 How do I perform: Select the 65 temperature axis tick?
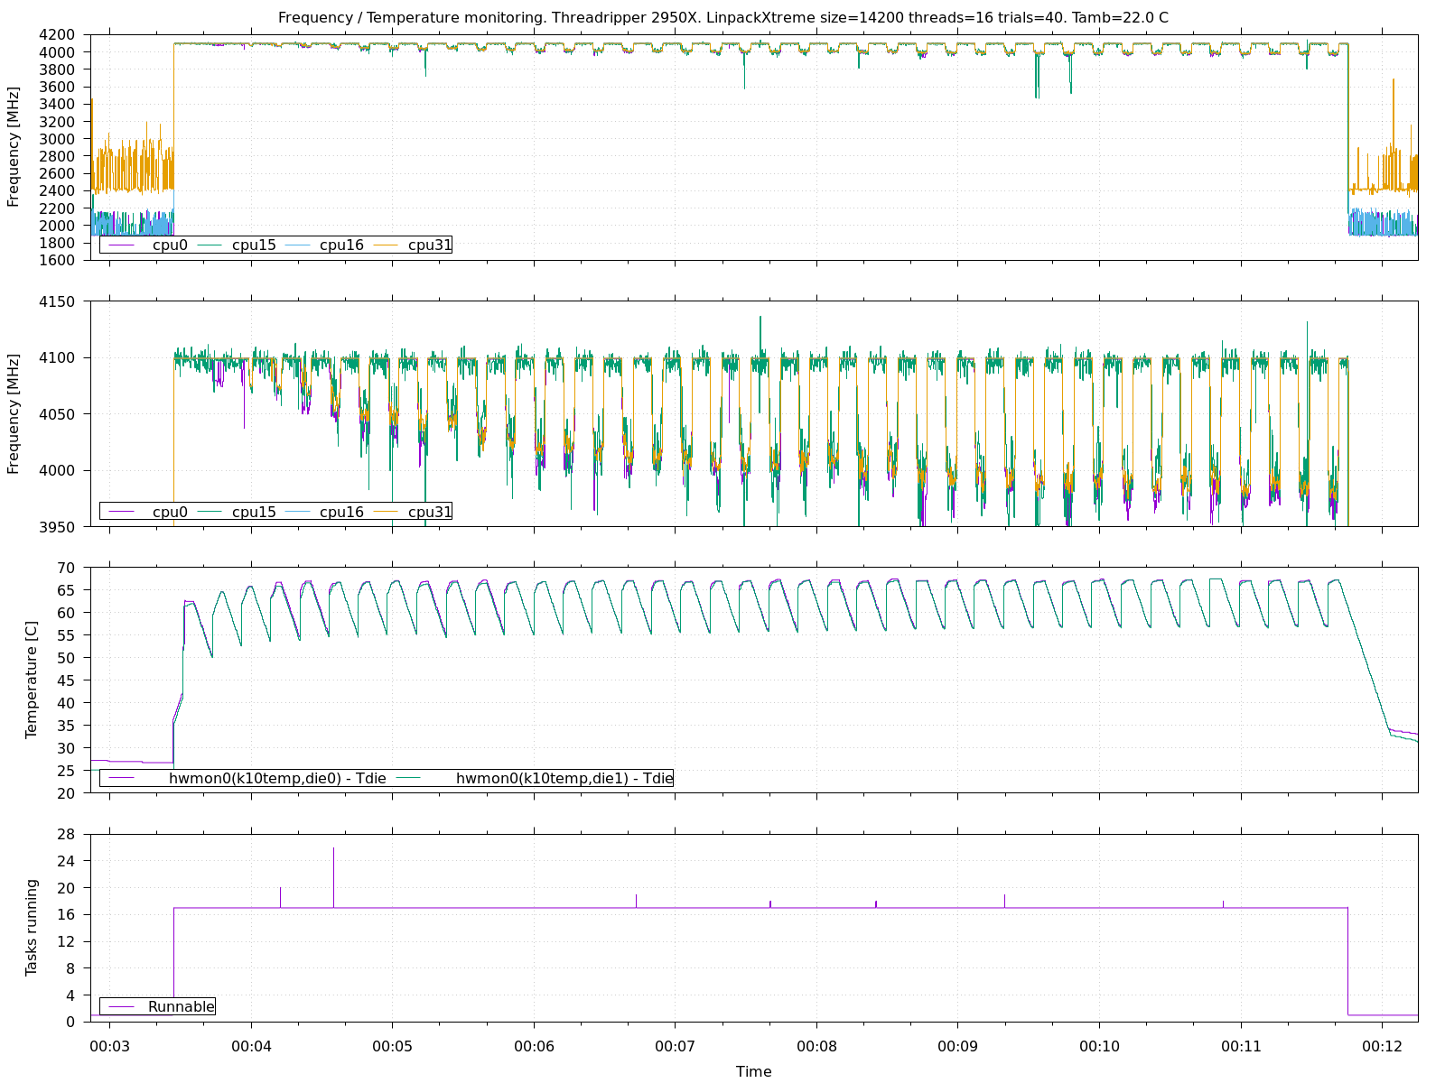pos(67,590)
